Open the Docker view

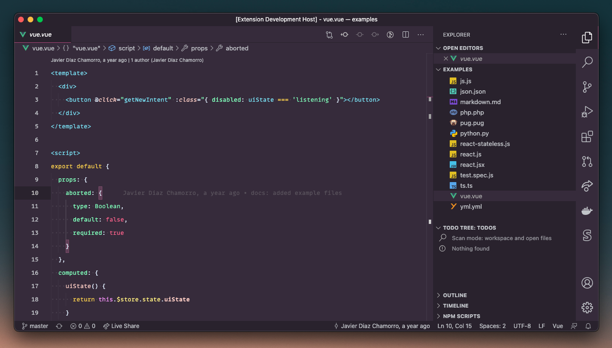(x=587, y=211)
